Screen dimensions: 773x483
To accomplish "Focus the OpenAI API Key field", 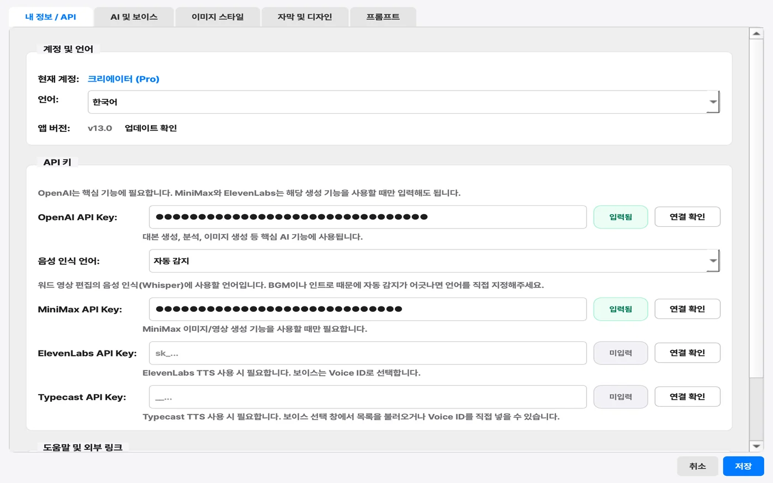I will click(x=368, y=217).
